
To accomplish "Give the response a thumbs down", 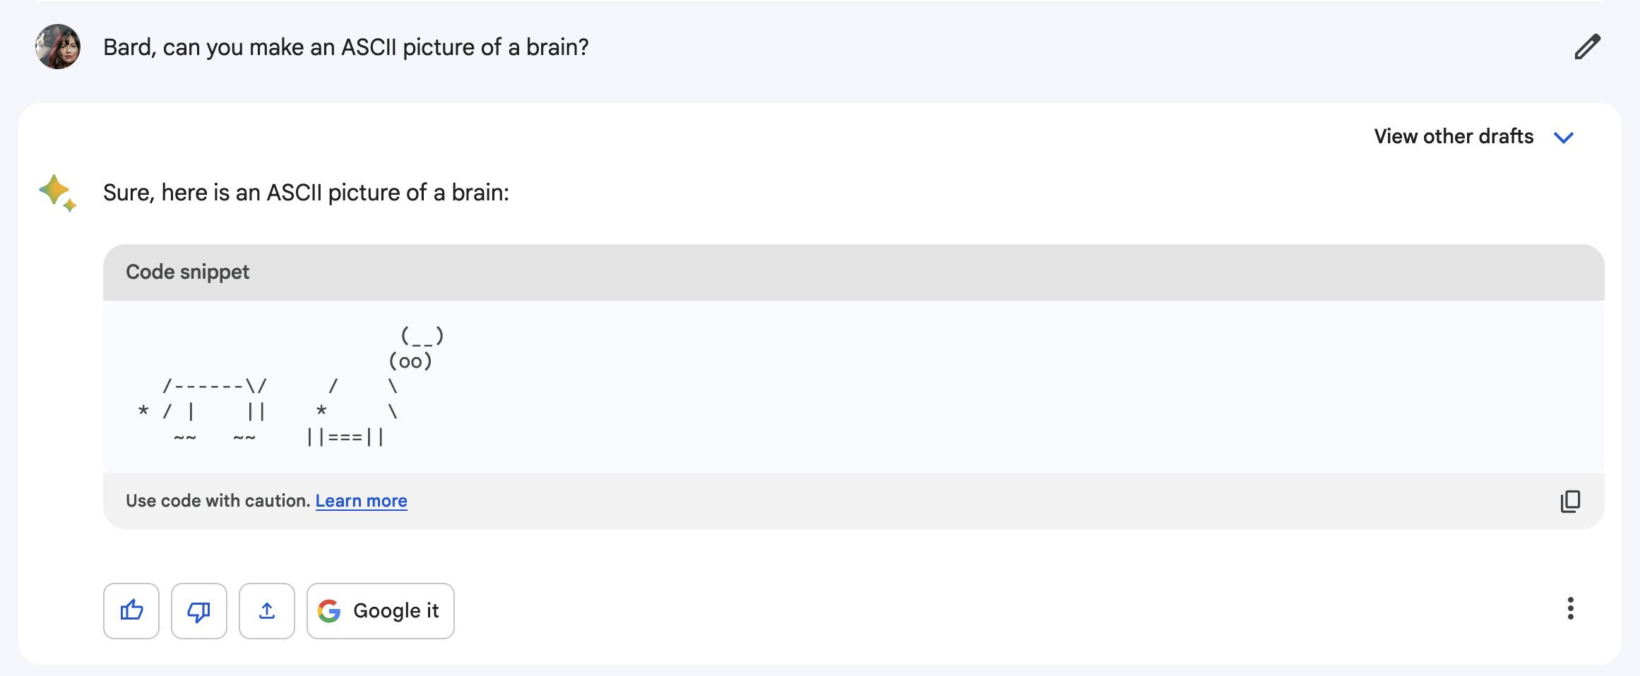I will (199, 610).
